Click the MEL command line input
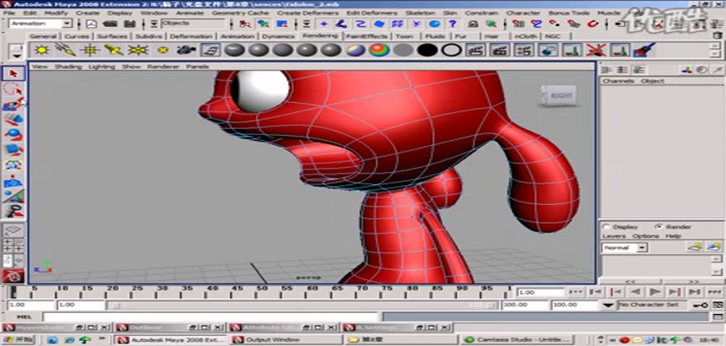 click(x=211, y=317)
